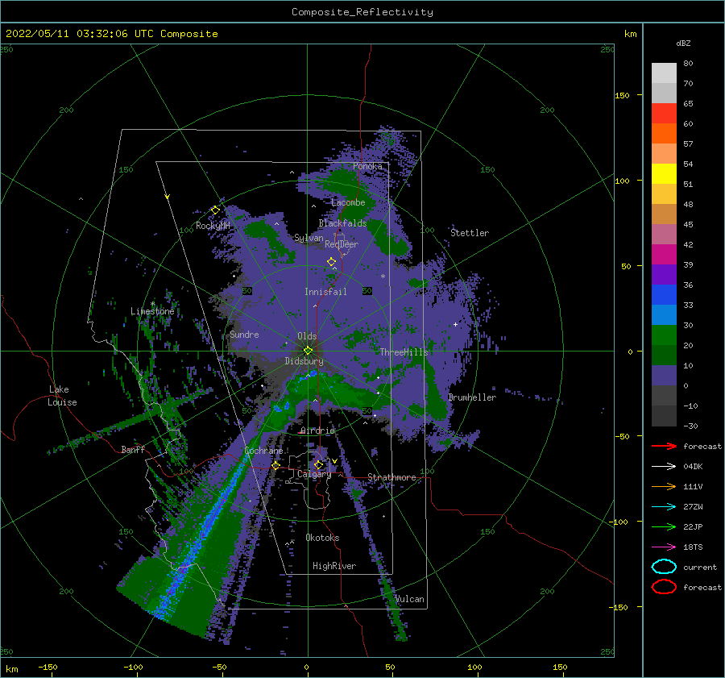Click the red forecast ellipse legend icon
This screenshot has width=725, height=678.
[664, 587]
